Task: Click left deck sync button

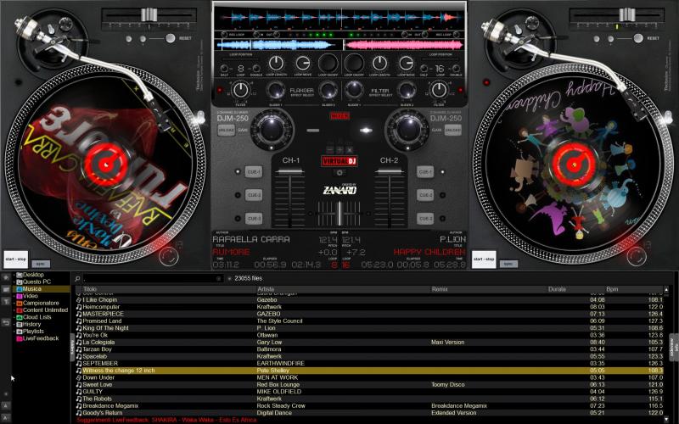Action: 41,264
